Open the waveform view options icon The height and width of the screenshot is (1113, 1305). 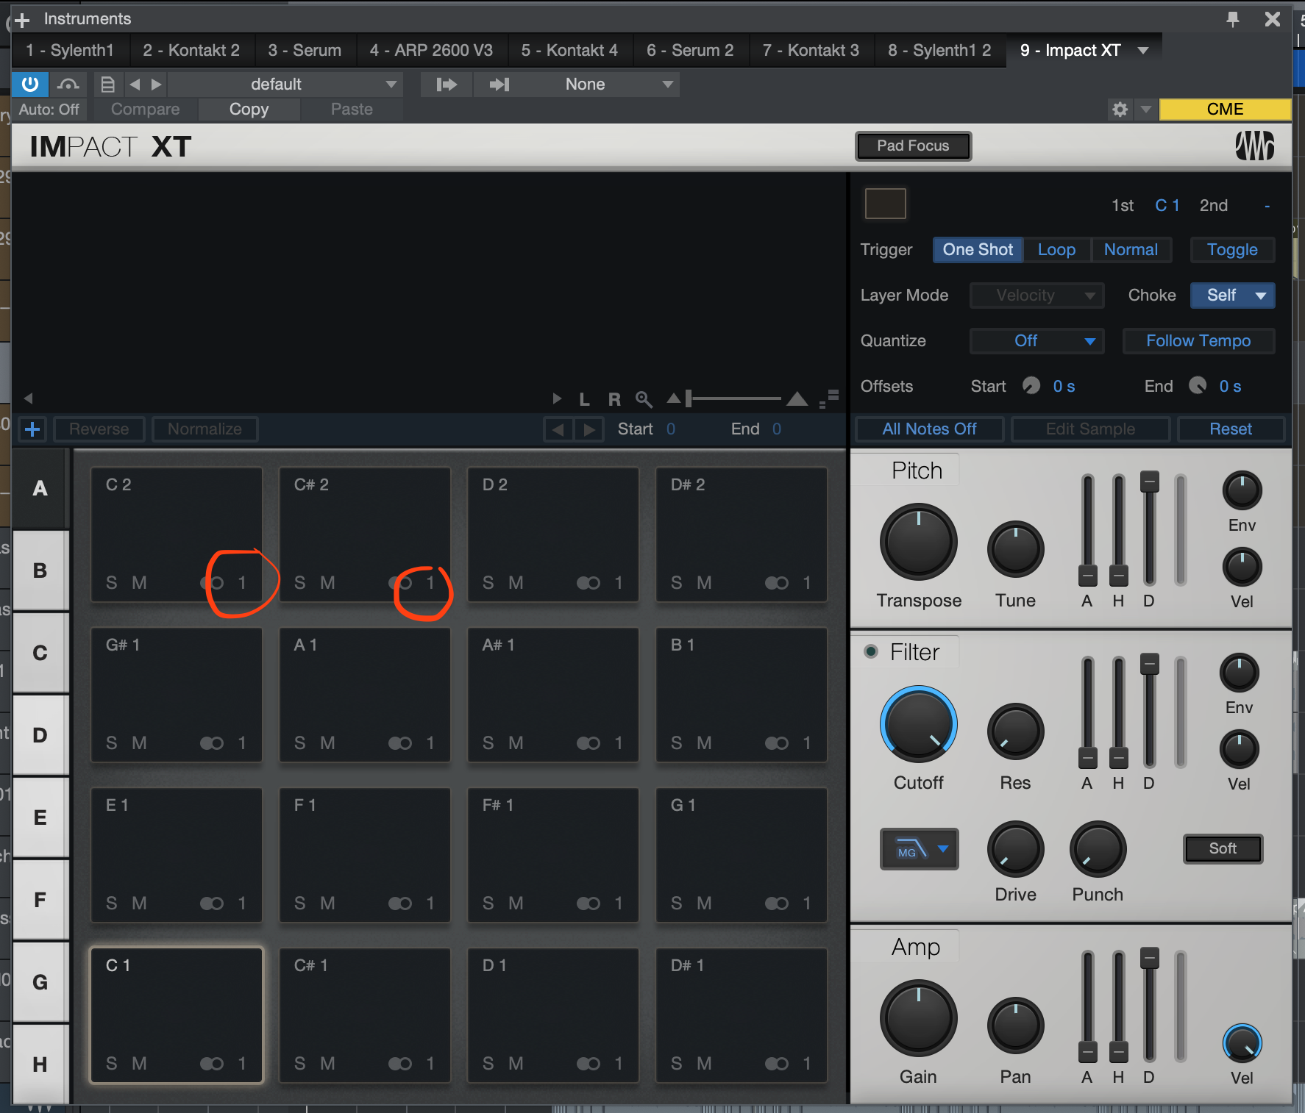[829, 399]
